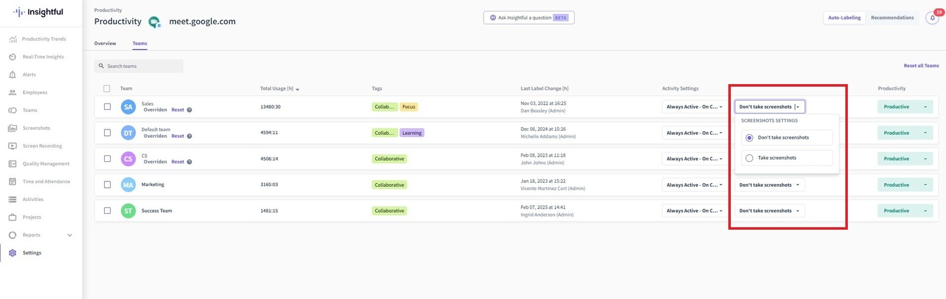Click the Quality Management sidebar icon
Screen dimensions: 946x299
click(x=12, y=164)
